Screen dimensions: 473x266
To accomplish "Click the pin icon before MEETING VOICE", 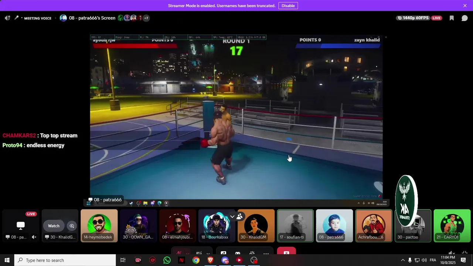I will 16,18.
